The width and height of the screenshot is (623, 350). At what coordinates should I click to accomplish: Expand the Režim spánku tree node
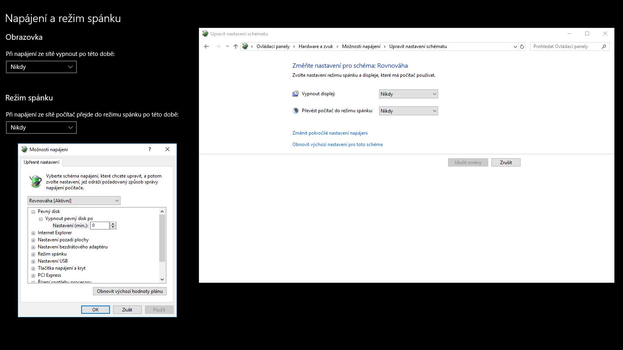click(x=33, y=254)
